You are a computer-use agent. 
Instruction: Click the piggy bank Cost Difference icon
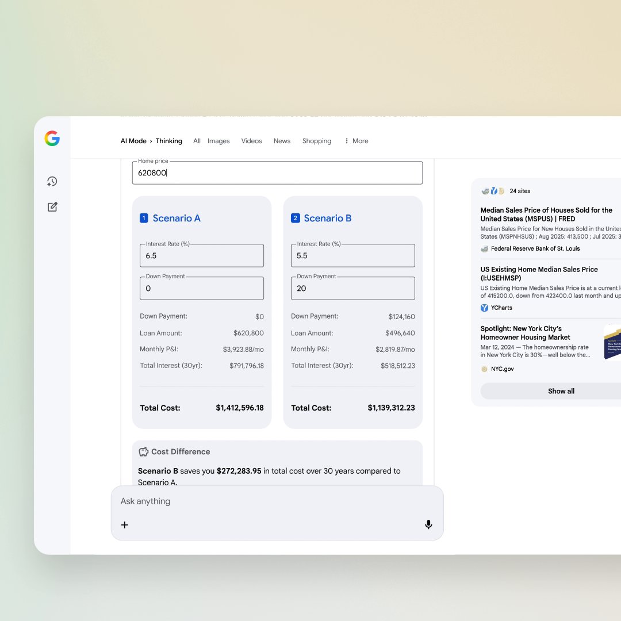coord(143,451)
